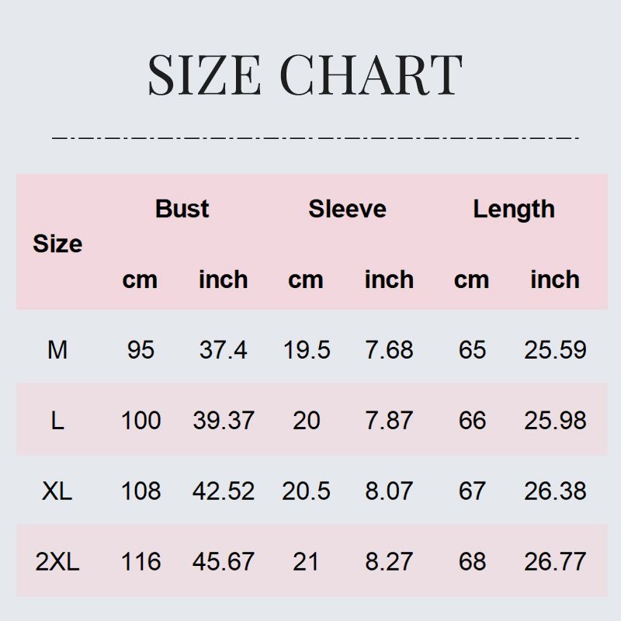621x621 pixels.
Task: Click the XL size row label
Action: coord(57,491)
